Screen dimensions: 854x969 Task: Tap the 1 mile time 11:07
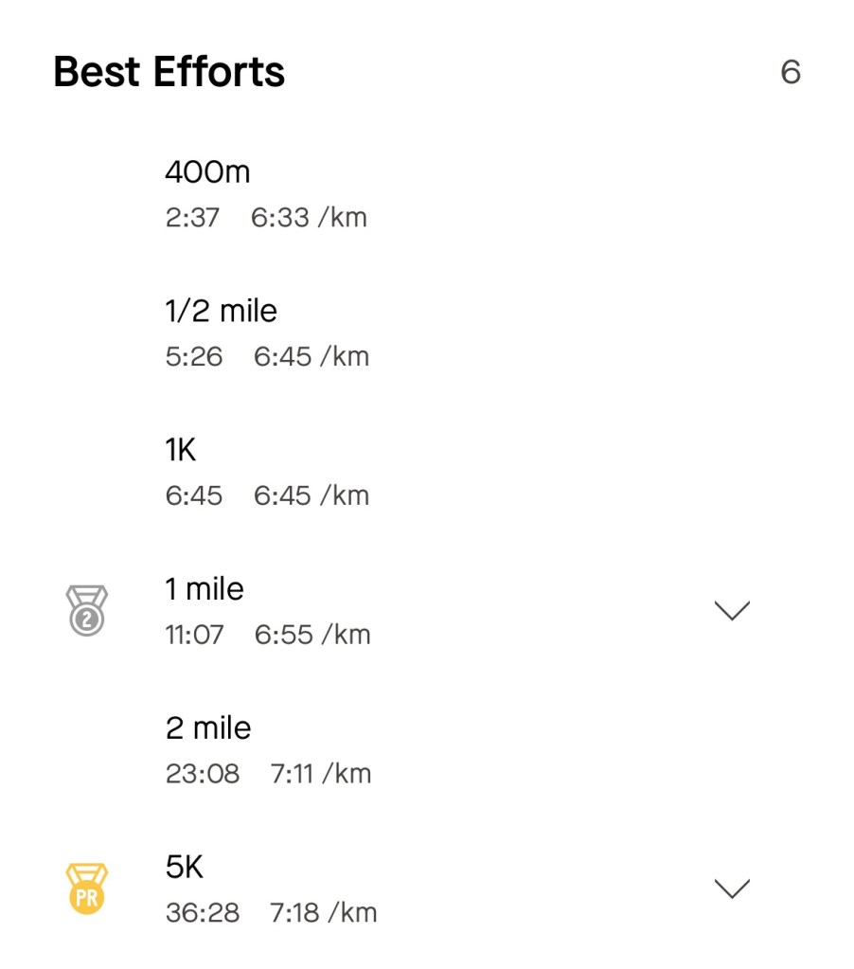[194, 635]
